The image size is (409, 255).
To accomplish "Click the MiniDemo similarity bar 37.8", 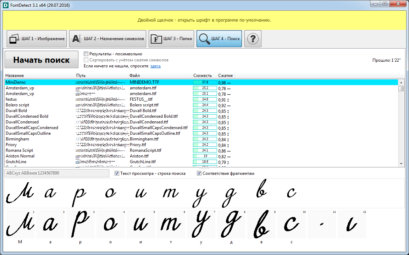I will [x=205, y=82].
